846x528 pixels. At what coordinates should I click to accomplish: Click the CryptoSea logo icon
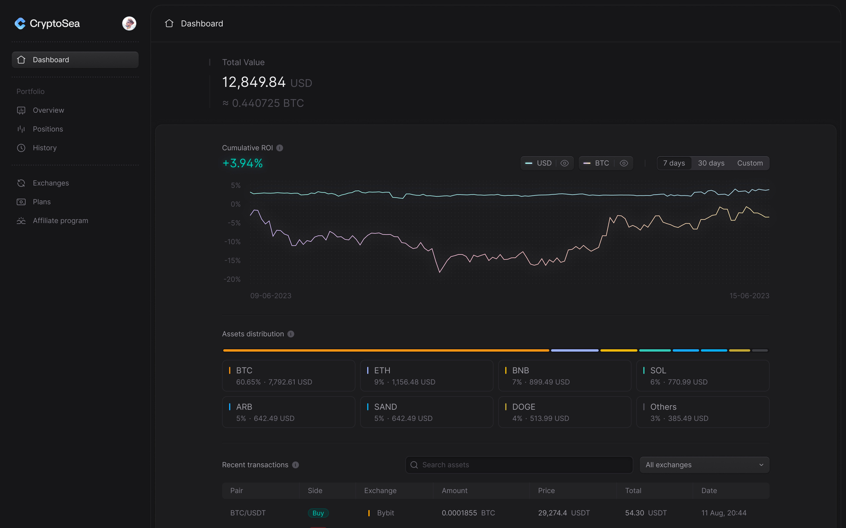click(x=20, y=23)
